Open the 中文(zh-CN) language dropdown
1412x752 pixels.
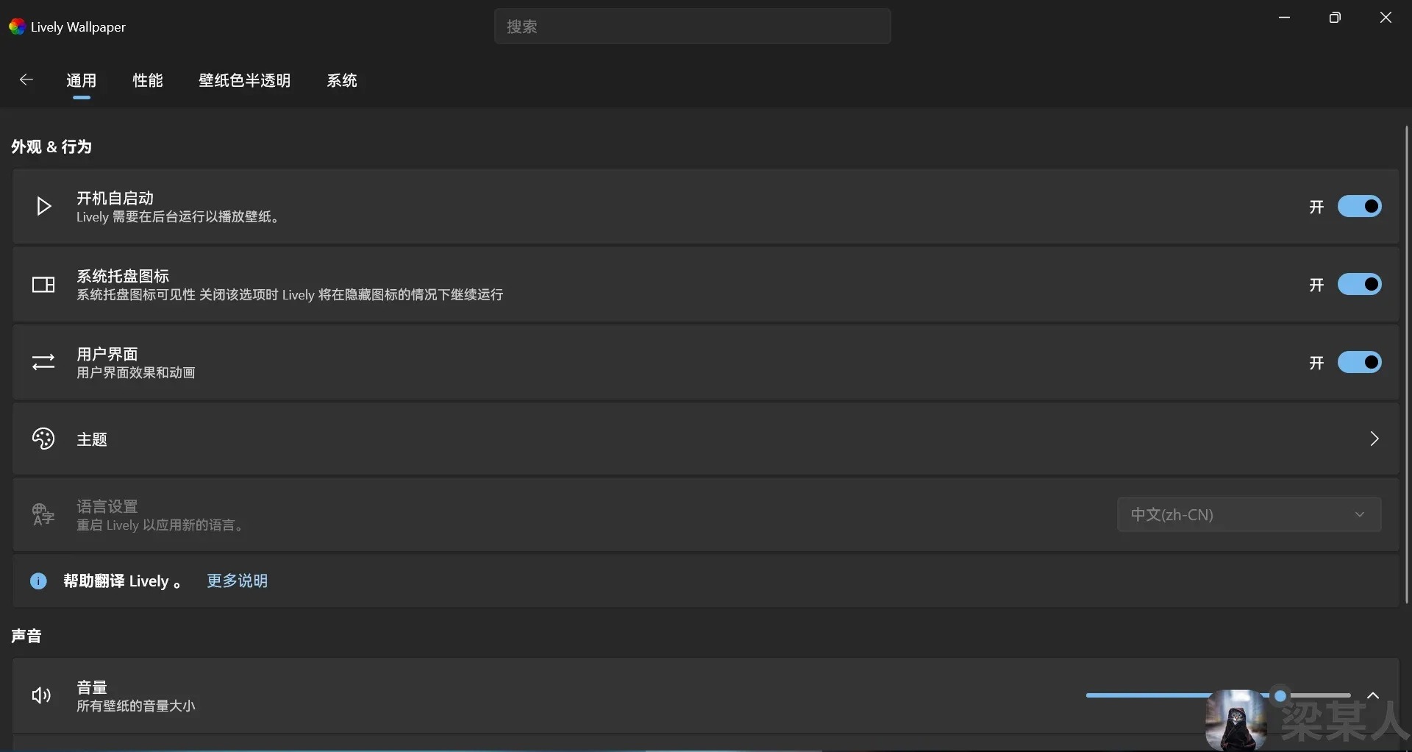(x=1249, y=514)
